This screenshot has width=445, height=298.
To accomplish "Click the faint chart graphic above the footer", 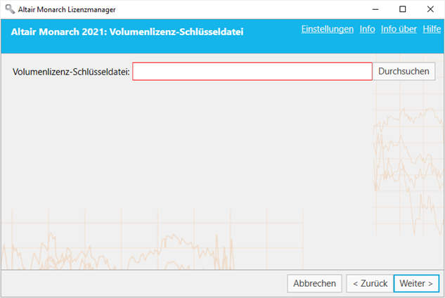I will coord(152,240).
